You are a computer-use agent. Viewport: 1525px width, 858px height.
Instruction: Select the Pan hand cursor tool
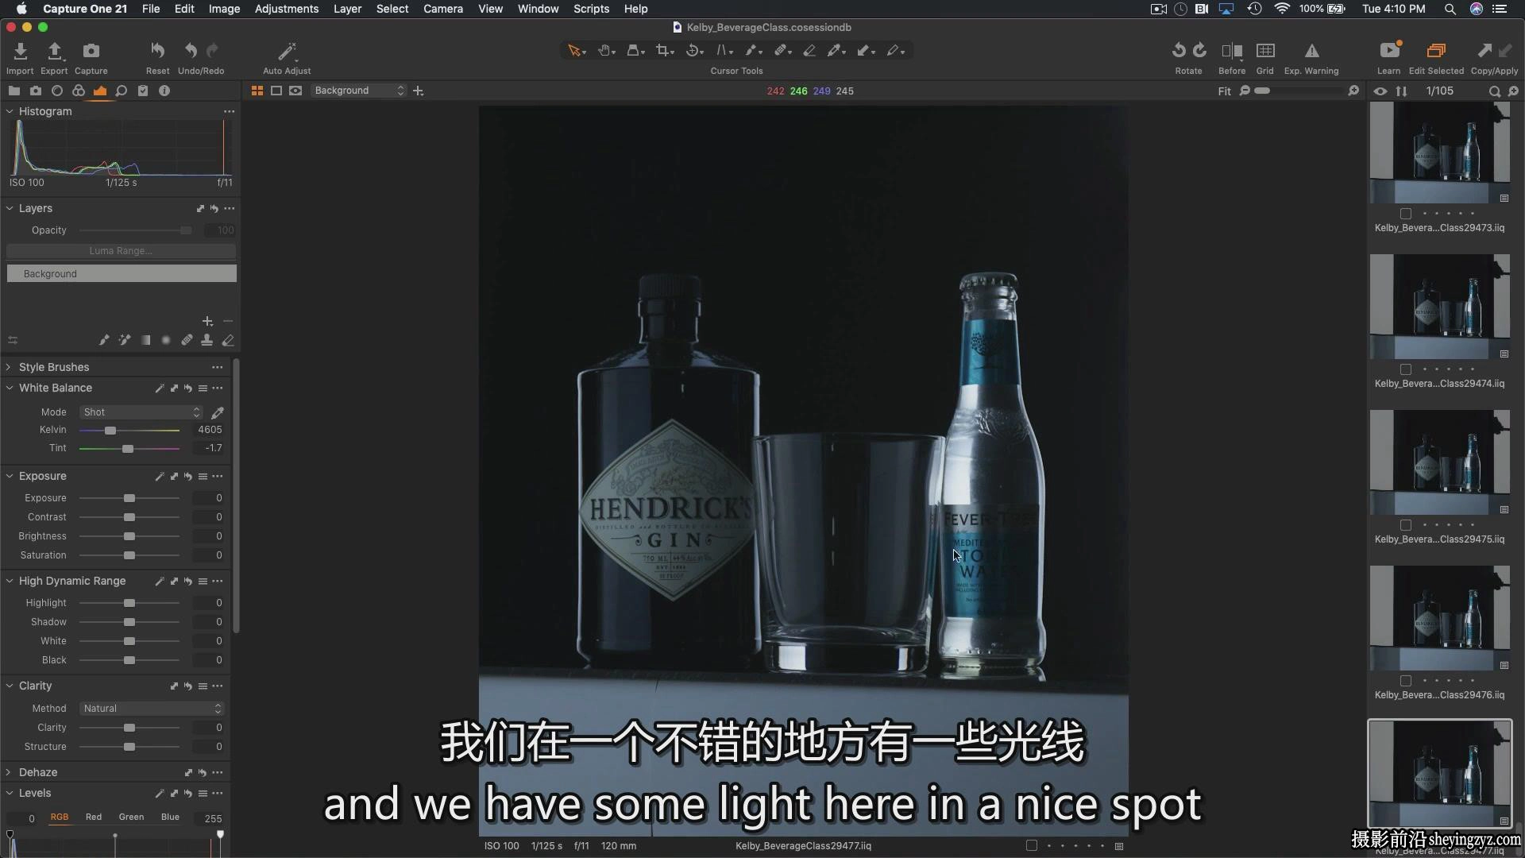point(604,51)
